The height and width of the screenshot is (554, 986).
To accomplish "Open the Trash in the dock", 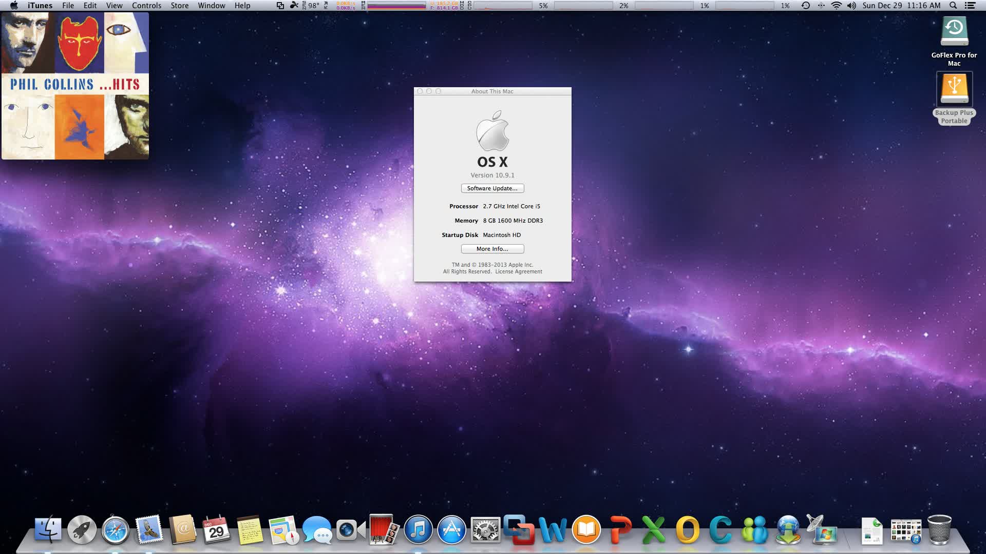I will [939, 530].
